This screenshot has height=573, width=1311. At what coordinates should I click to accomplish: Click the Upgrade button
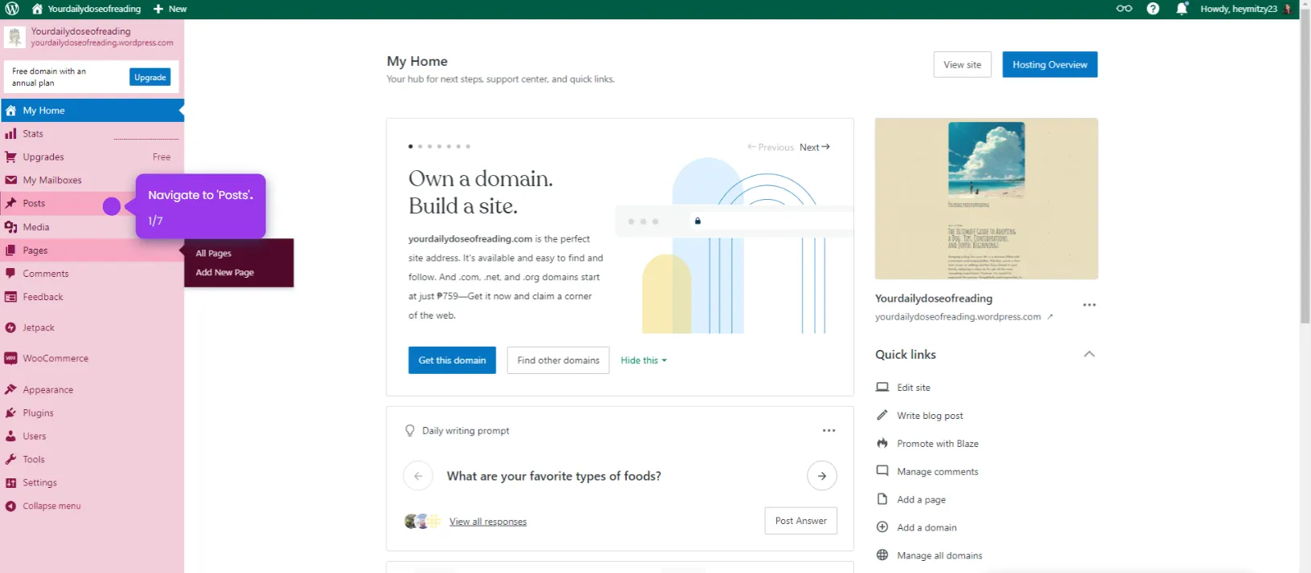[x=150, y=77]
